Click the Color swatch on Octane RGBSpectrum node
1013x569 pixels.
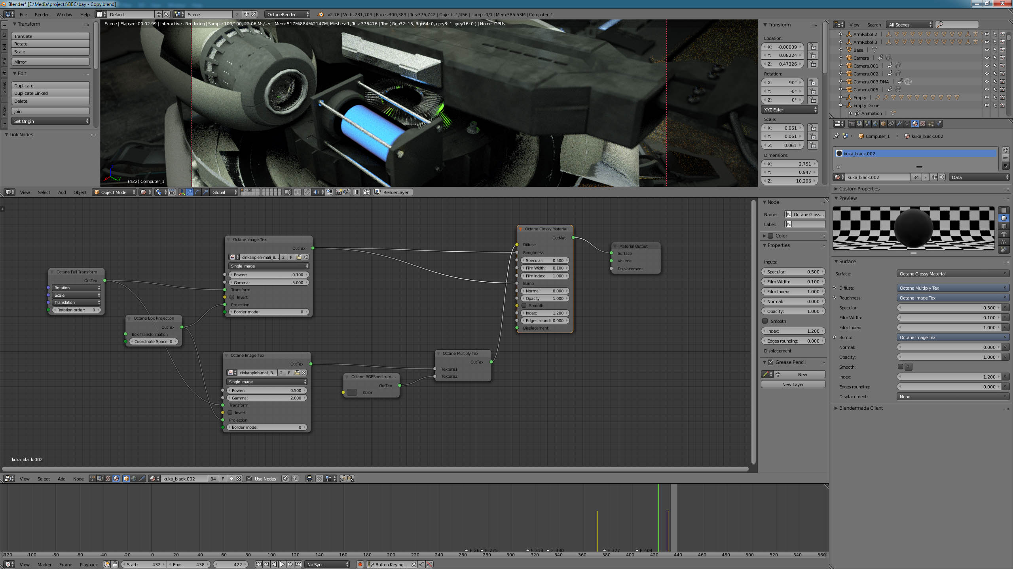tap(352, 392)
